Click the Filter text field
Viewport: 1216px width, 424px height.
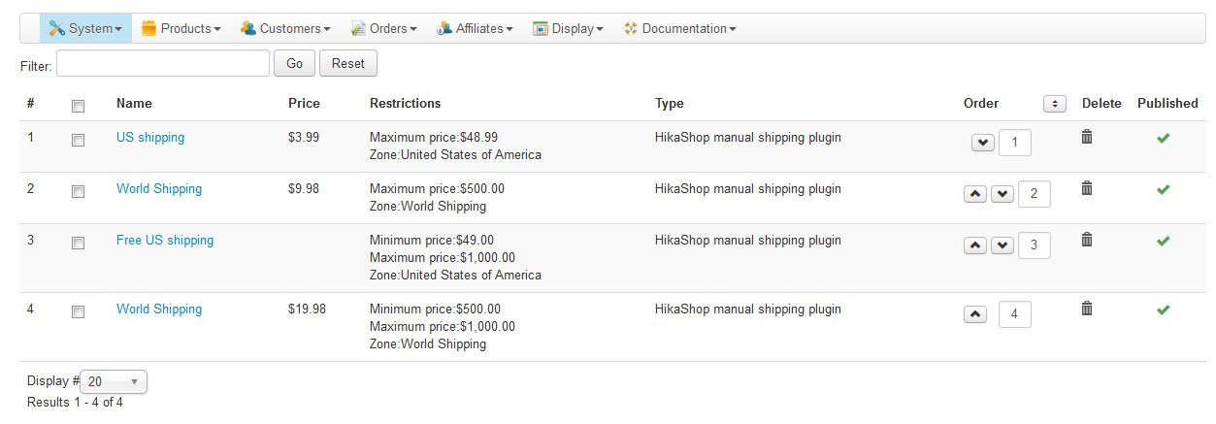[163, 64]
